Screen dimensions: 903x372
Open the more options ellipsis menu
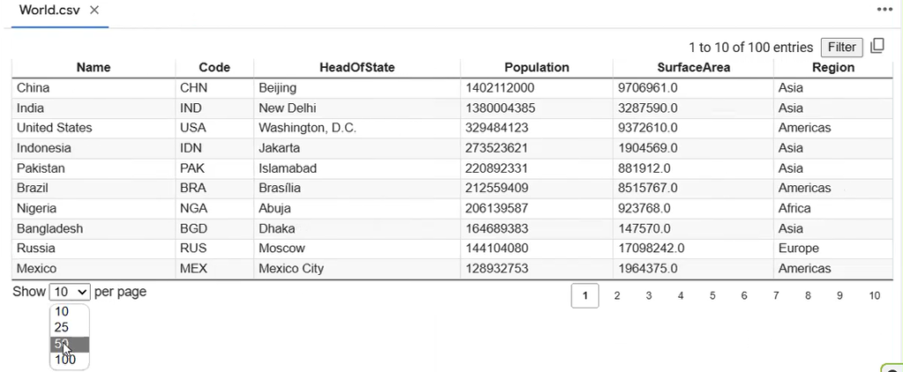[884, 9]
